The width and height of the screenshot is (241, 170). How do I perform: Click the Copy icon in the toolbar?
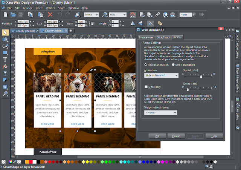point(31,15)
